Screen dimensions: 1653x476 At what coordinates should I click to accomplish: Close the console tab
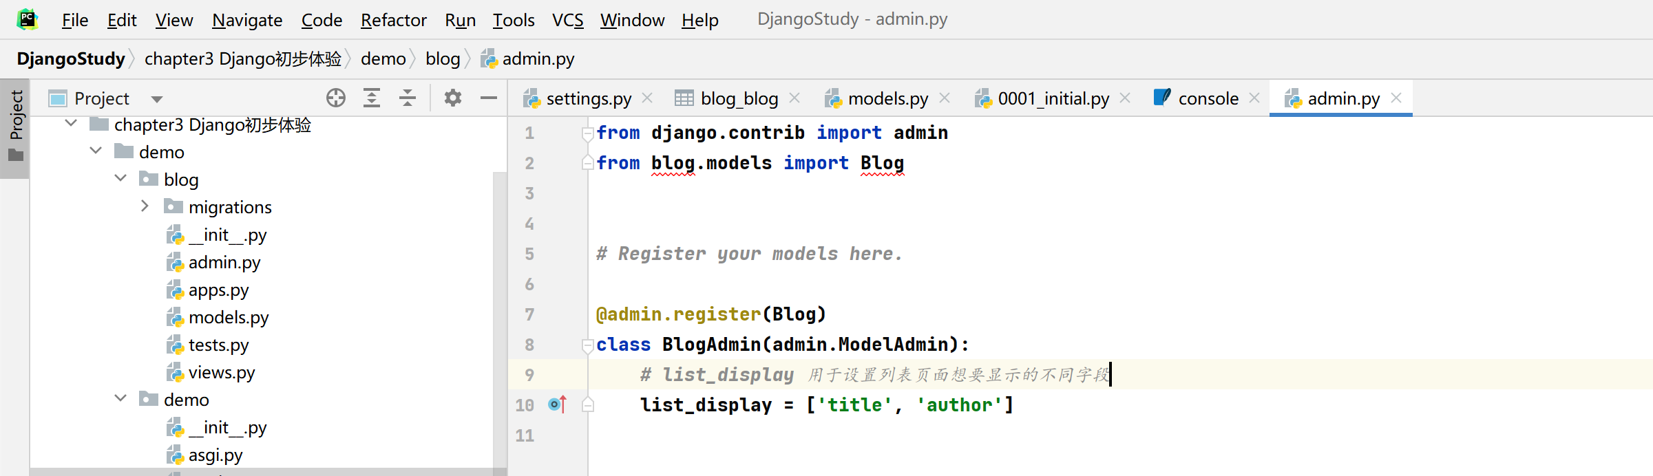[x=1254, y=98]
